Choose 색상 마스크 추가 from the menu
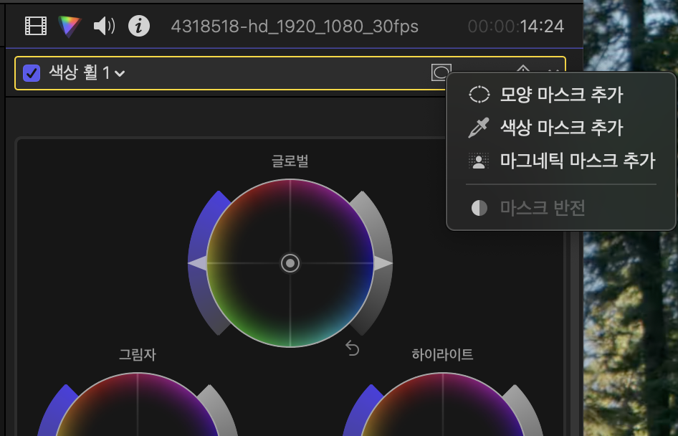The image size is (678, 436). [561, 128]
